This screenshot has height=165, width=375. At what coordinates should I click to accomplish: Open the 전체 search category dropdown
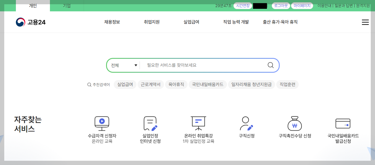point(123,65)
